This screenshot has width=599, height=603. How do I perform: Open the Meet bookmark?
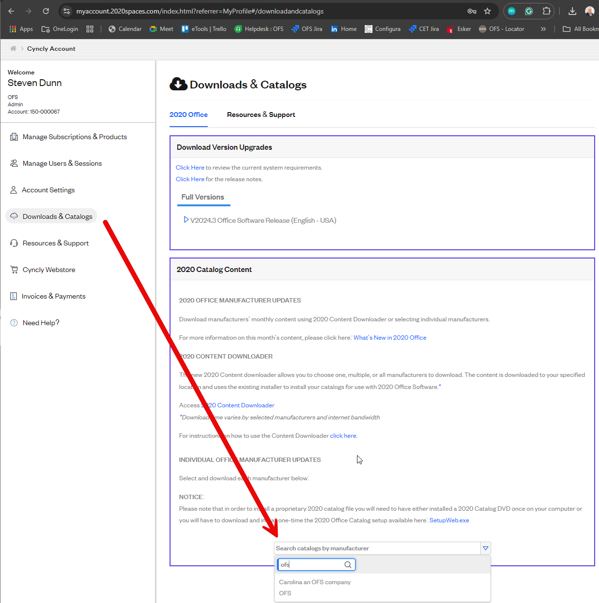click(x=161, y=29)
